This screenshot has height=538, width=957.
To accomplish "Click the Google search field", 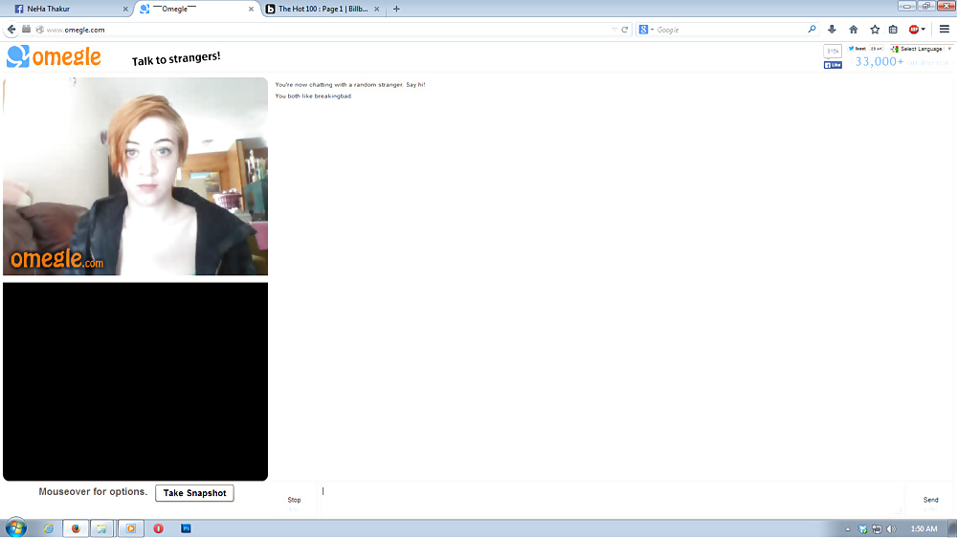I will pos(730,30).
